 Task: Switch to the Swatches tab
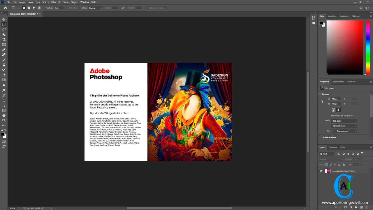point(332,16)
